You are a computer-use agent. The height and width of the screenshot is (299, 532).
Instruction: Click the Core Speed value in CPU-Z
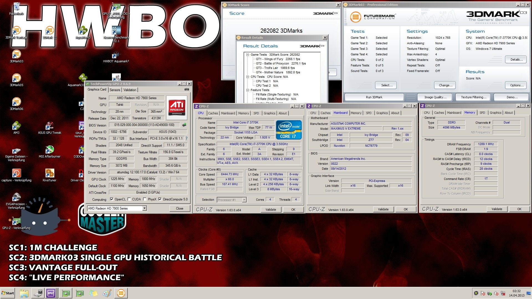click(x=230, y=174)
